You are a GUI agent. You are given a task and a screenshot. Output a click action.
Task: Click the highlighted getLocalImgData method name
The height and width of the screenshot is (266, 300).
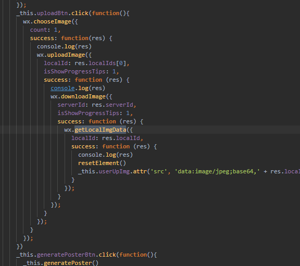[x=100, y=130]
